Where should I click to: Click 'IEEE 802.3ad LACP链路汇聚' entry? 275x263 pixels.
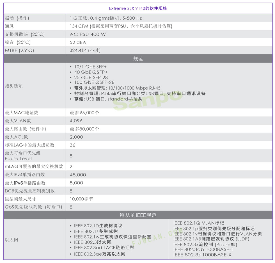pos(104,248)
